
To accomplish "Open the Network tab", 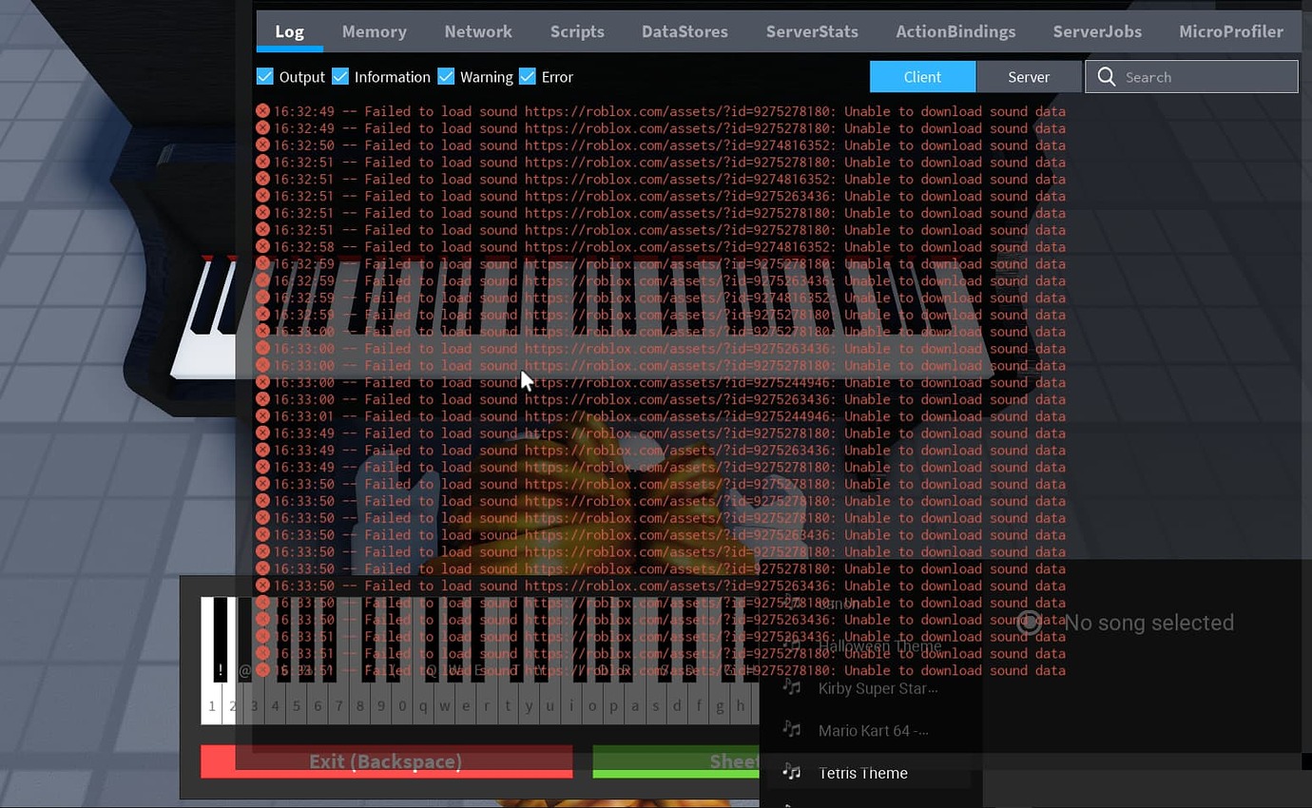I will (x=478, y=31).
